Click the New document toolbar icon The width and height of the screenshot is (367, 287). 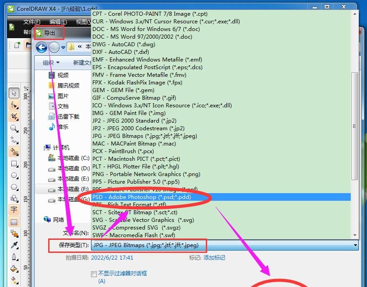click(17, 45)
